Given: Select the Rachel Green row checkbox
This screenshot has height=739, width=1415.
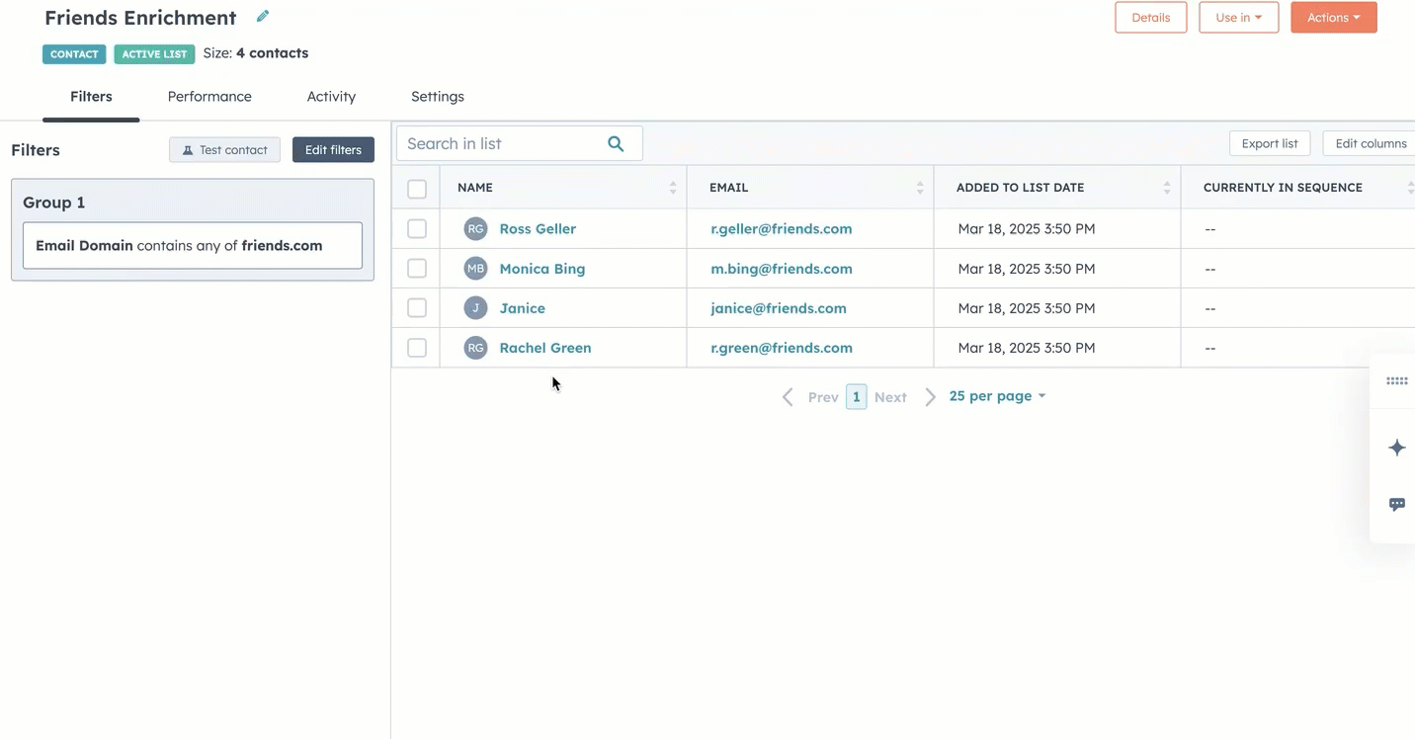Looking at the screenshot, I should (417, 348).
